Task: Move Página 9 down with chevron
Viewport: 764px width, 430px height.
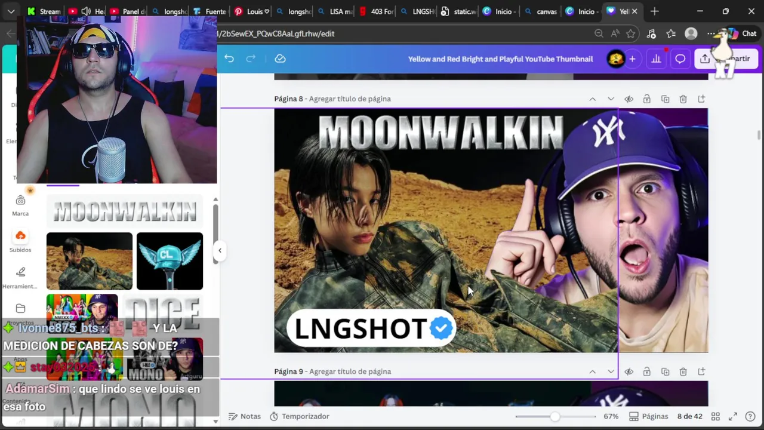Action: pyautogui.click(x=611, y=371)
